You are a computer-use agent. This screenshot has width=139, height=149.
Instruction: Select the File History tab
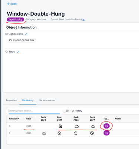28,100
